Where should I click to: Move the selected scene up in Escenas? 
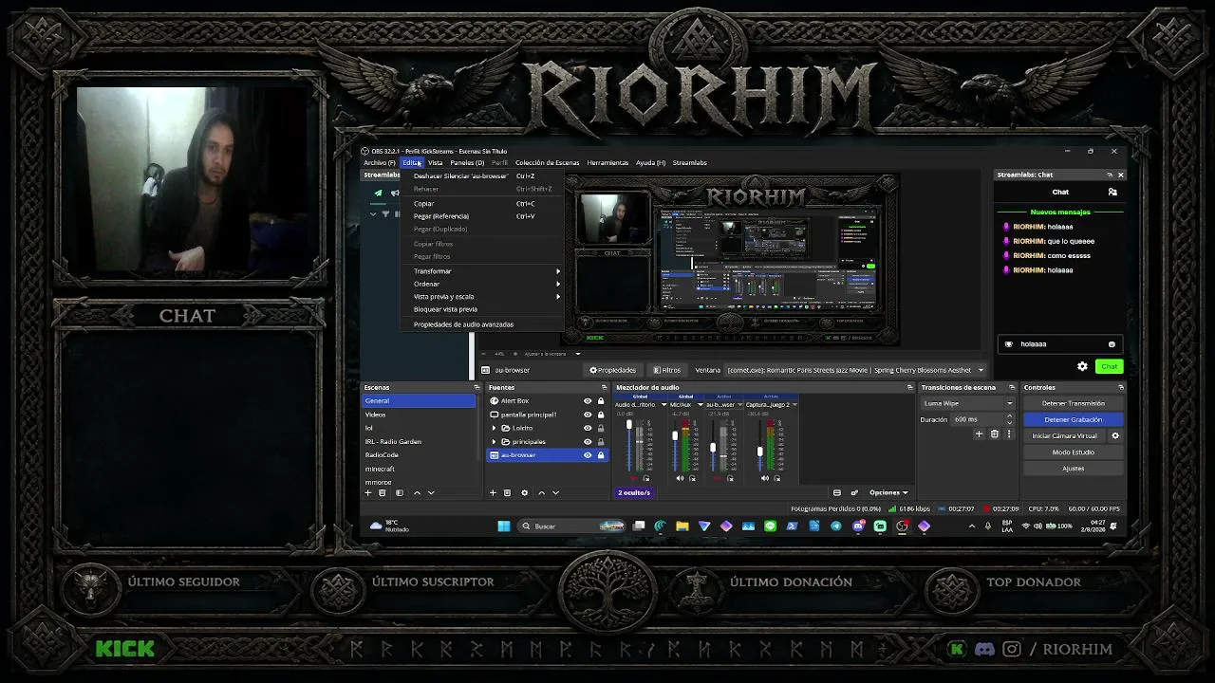(x=417, y=493)
